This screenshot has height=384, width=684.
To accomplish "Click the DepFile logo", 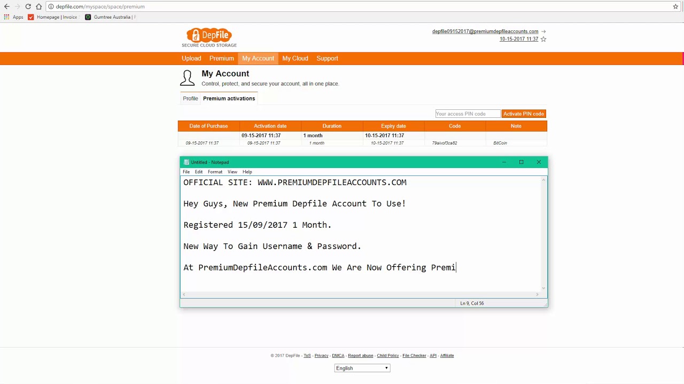I will 209,37.
